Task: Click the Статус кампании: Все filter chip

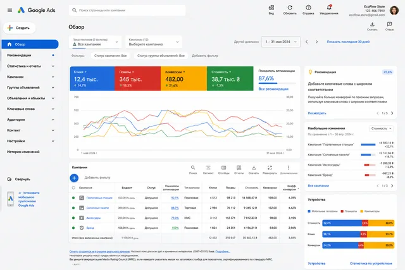Action: (110, 56)
